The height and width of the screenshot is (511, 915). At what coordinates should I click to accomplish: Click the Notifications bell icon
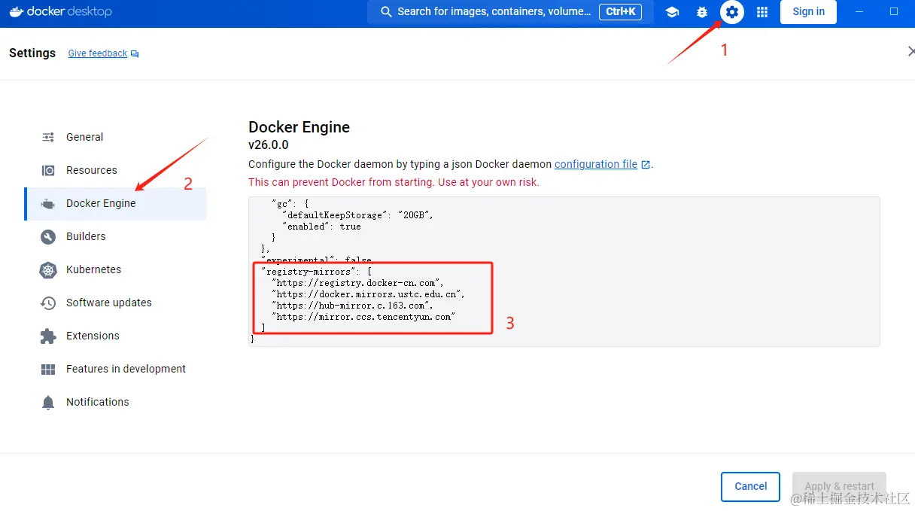click(x=48, y=402)
